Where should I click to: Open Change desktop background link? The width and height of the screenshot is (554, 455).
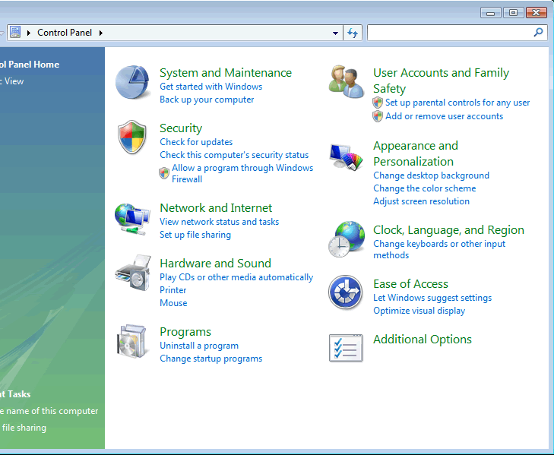point(431,175)
